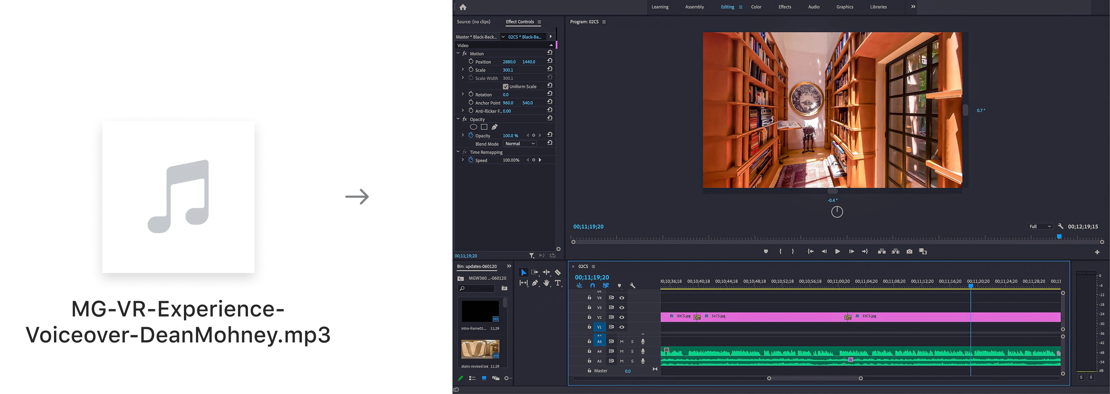Hide track V3 output eye
Image resolution: width=1110 pixels, height=394 pixels.
pyautogui.click(x=622, y=308)
